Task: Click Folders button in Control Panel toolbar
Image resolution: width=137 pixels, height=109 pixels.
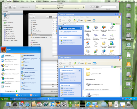Action: [x=88, y=20]
